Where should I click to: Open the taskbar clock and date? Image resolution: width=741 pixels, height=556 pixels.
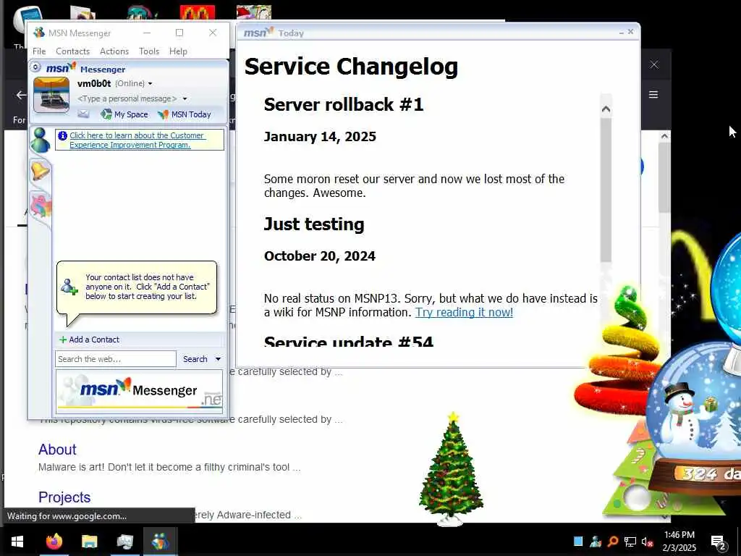[x=679, y=542]
